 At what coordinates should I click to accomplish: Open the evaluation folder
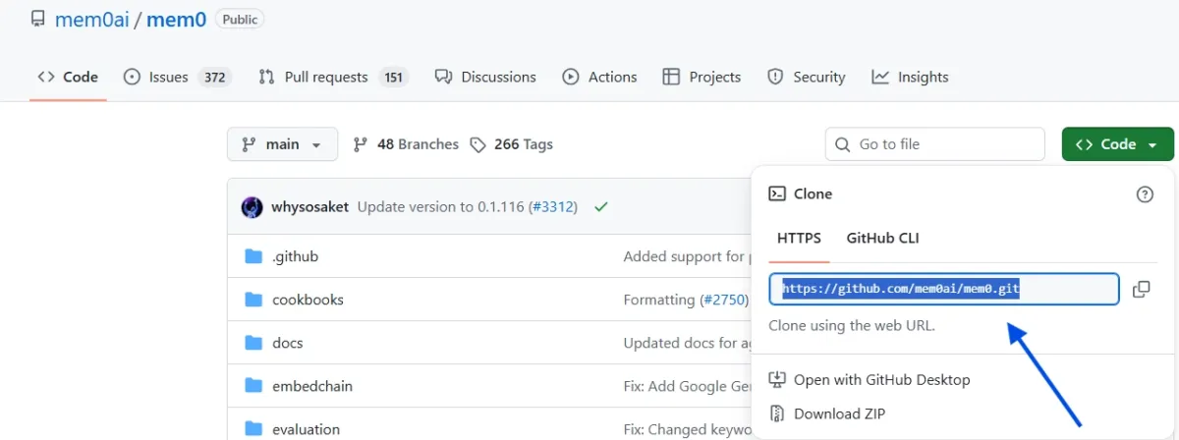click(306, 429)
